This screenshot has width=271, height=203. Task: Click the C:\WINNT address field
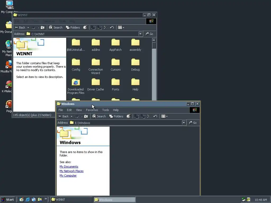[84, 34]
